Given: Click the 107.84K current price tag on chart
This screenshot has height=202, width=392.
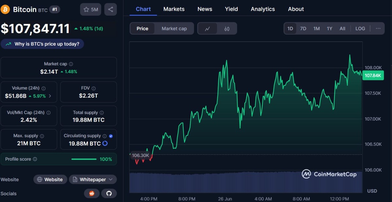Looking at the screenshot, I should pyautogui.click(x=373, y=75).
